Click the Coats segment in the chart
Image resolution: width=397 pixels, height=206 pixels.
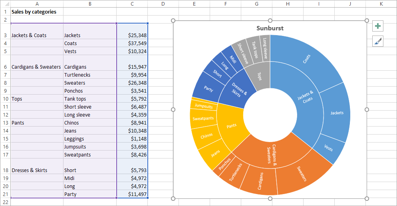(307, 59)
